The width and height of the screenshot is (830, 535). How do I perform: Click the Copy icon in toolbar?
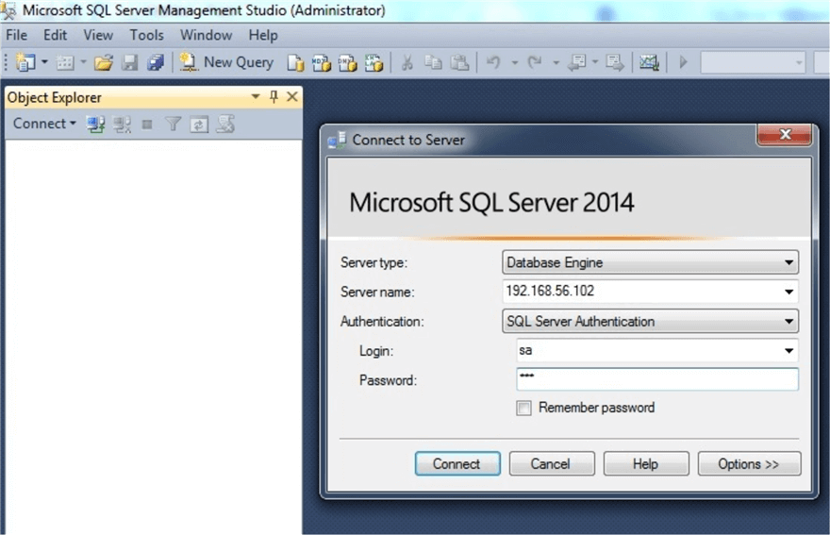click(x=434, y=63)
